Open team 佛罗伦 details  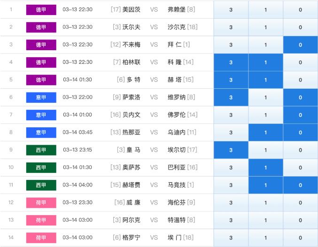pyautogui.click(x=177, y=115)
